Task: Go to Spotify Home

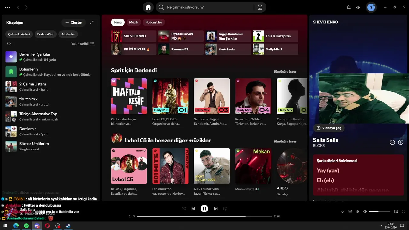Action: (x=148, y=7)
